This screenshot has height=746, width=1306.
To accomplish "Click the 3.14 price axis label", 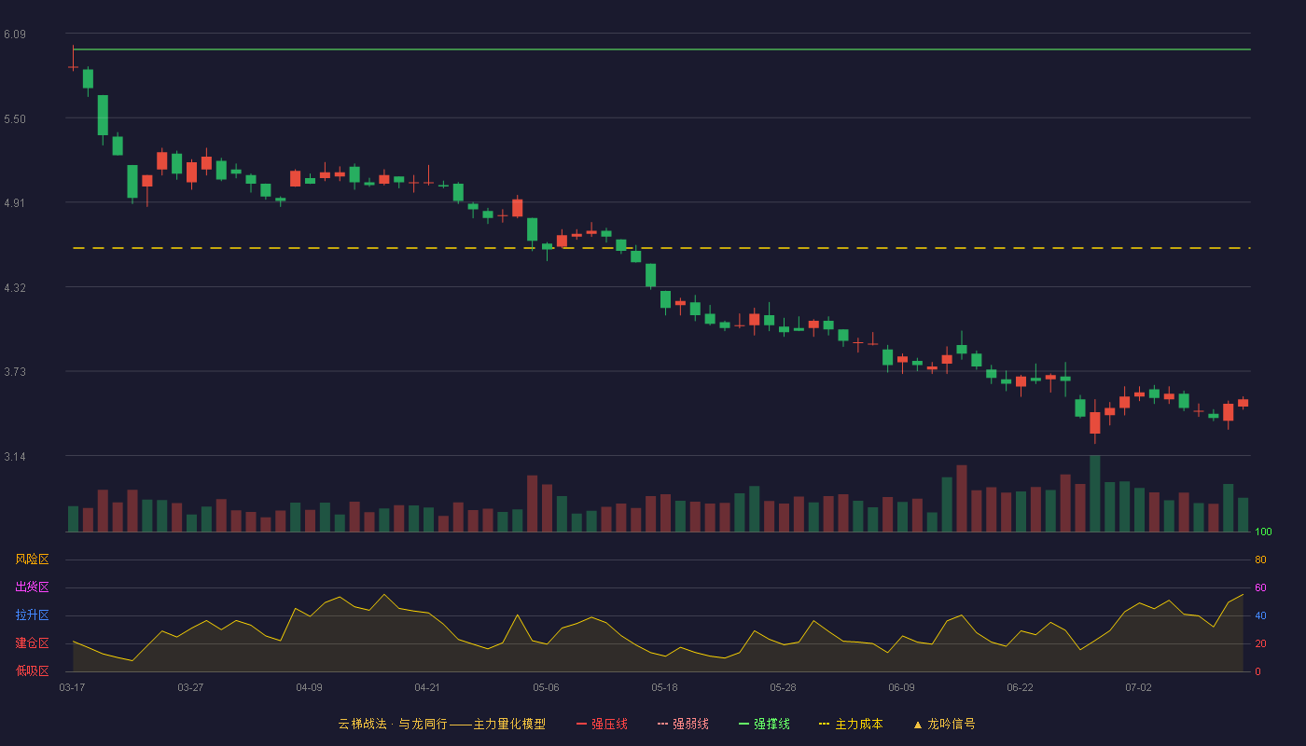I will click(14, 457).
